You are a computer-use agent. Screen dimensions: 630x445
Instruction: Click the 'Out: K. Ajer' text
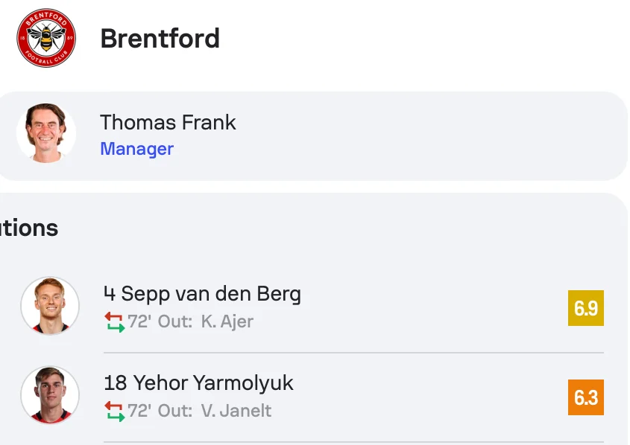tap(205, 322)
